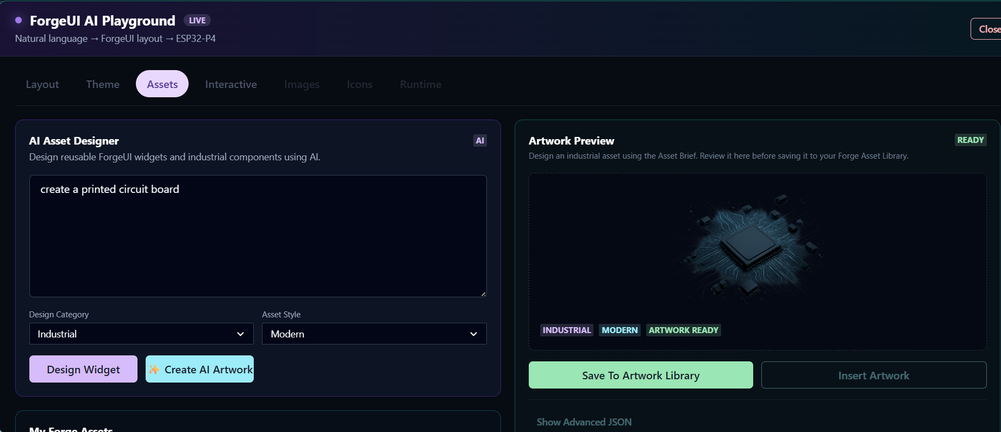
Task: Close the AI Playground panel
Action: [x=986, y=29]
